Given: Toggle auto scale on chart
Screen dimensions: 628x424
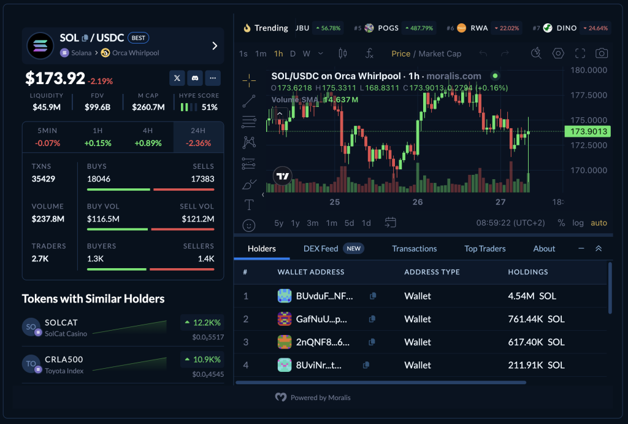Looking at the screenshot, I should click(x=599, y=223).
